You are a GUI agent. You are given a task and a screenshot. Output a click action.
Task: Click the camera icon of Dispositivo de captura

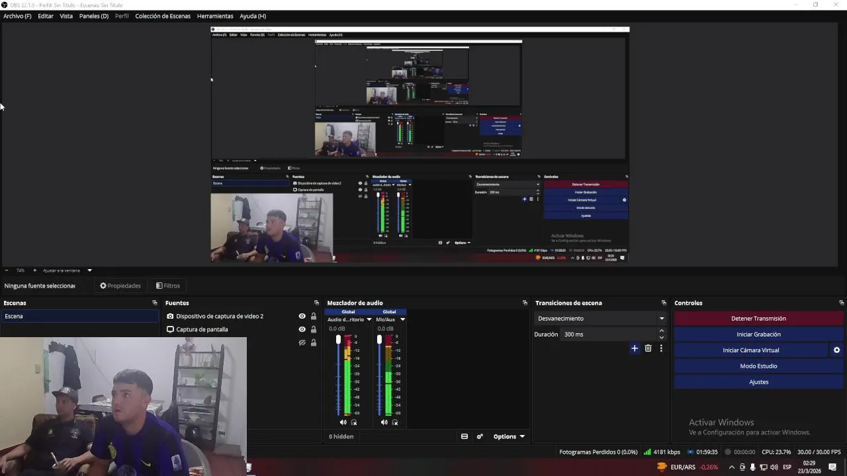tap(170, 316)
